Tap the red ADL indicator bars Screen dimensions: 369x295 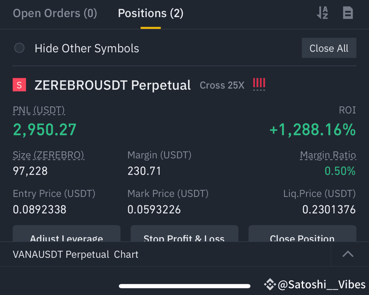tap(259, 84)
